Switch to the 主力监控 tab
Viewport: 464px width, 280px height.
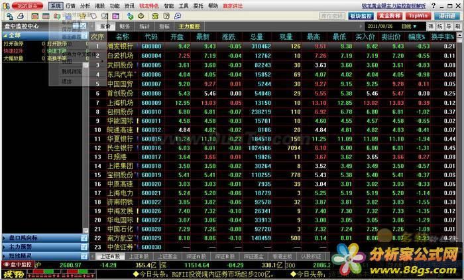pos(190,27)
